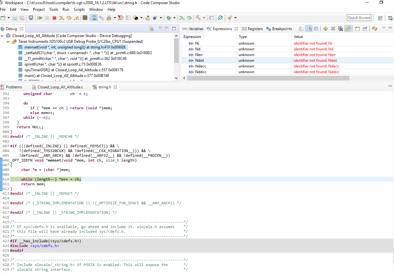Click Remove All Expressions double-X icon
This screenshot has width=394, height=273.
coord(340,29)
